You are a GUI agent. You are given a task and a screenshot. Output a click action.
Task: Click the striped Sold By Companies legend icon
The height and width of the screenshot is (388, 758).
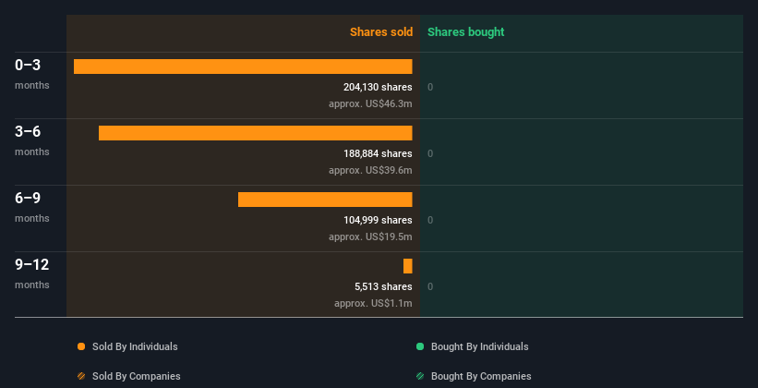coord(81,376)
